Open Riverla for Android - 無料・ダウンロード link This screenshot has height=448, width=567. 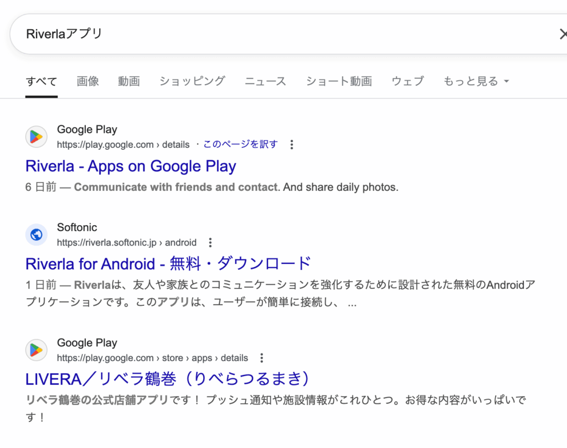[168, 264]
